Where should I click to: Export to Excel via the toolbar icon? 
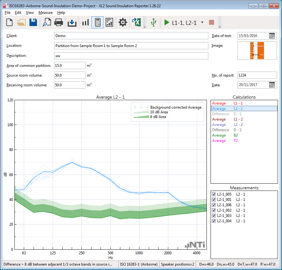136,22
